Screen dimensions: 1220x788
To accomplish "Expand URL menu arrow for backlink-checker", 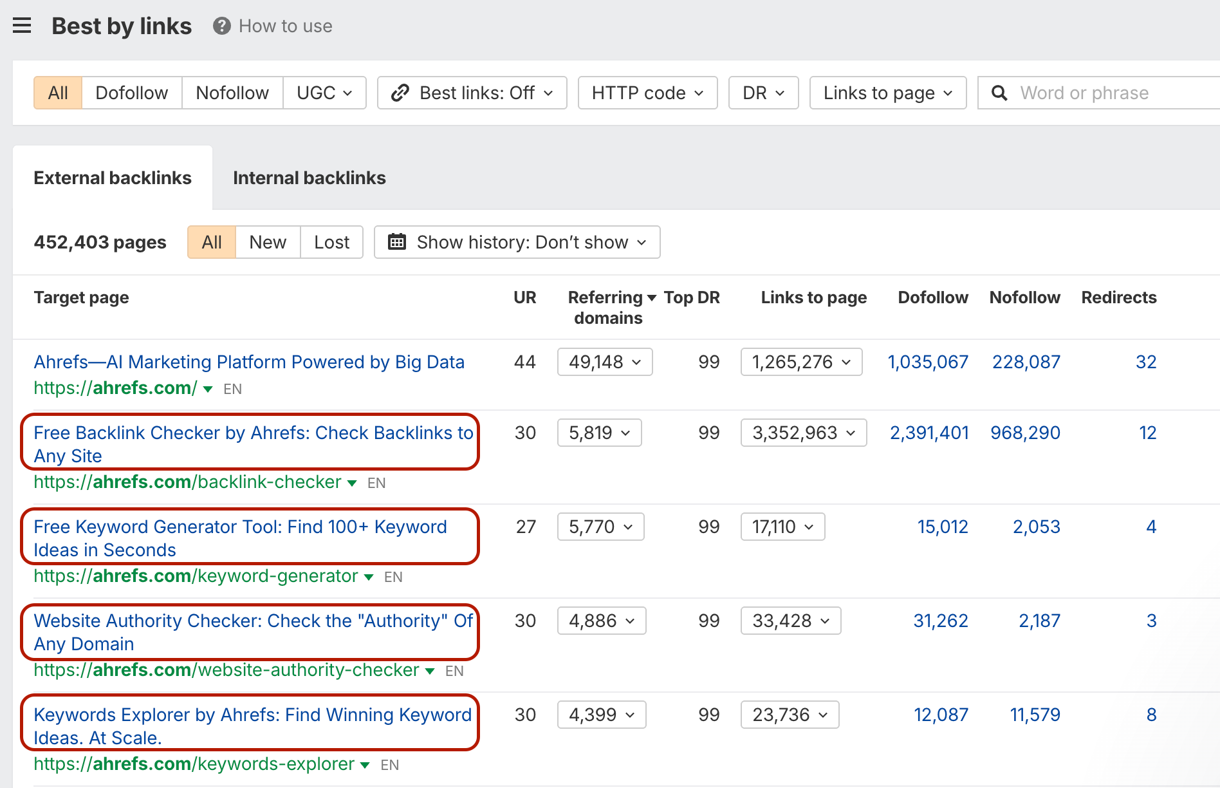I will coord(352,483).
